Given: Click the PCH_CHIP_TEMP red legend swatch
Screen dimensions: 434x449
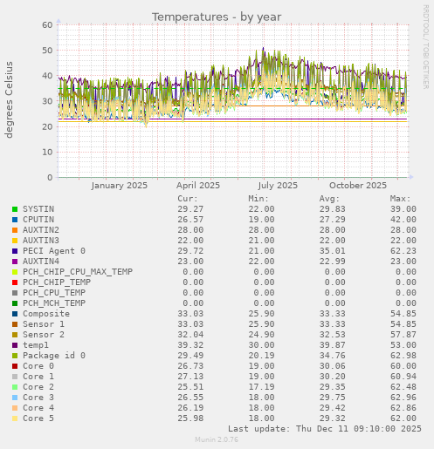Looking at the screenshot, I should tap(15, 282).
